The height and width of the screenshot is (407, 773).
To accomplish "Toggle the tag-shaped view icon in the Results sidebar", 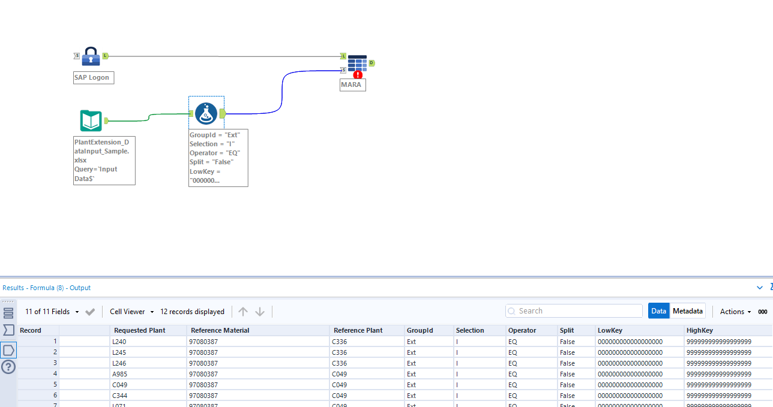I will (8, 350).
